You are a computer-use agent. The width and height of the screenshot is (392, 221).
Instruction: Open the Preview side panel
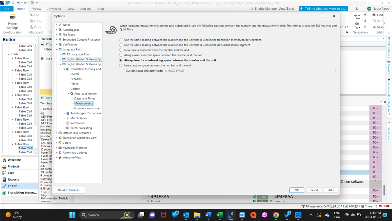pos(389,67)
